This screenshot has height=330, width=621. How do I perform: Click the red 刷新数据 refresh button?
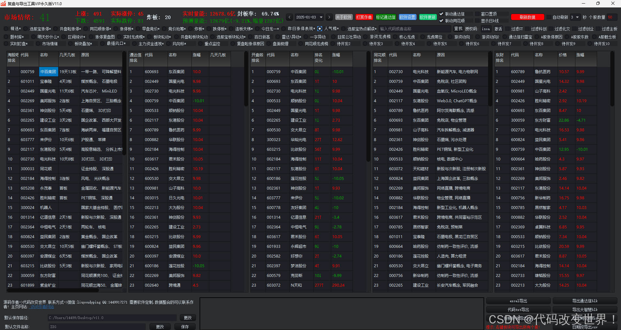coord(527,17)
